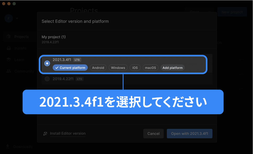Click Add platform for 2021.3.4f1
The width and height of the screenshot is (253, 154).
(172, 68)
